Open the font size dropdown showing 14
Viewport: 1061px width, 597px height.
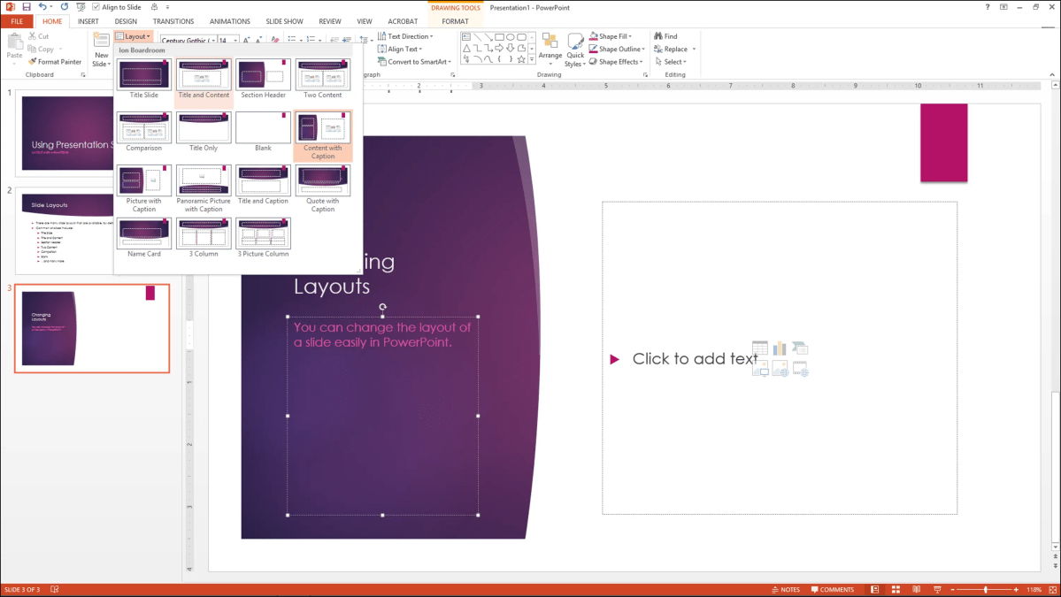(x=235, y=41)
